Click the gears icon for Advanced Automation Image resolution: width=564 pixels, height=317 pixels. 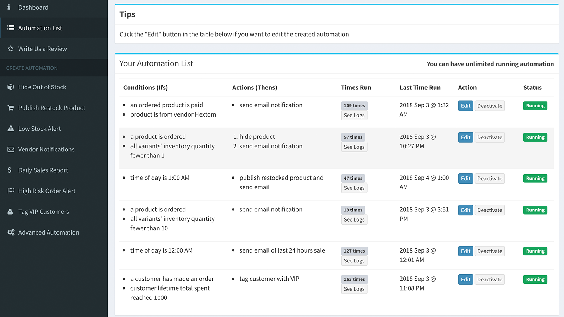(x=11, y=232)
